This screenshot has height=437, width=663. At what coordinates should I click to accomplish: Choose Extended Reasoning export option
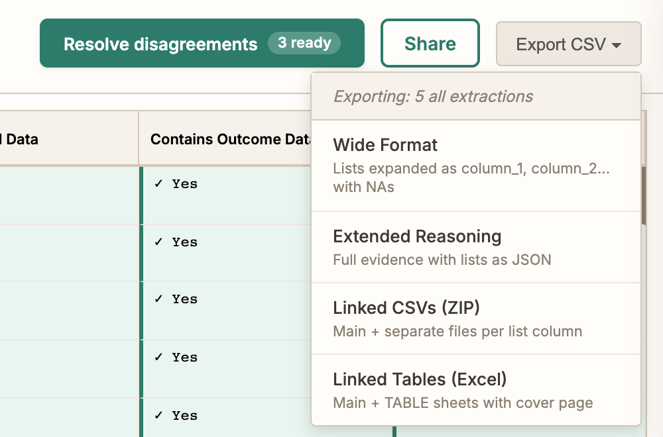click(x=476, y=248)
